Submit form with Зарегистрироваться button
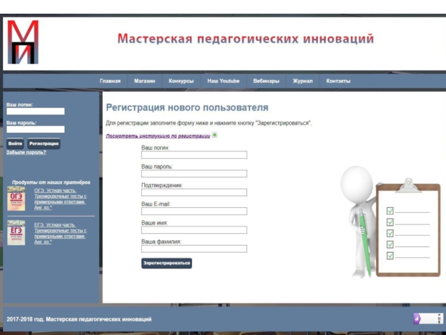 pos(166,263)
